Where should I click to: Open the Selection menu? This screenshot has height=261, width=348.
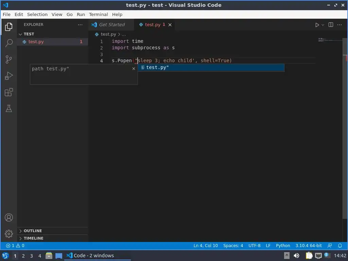pos(37,14)
